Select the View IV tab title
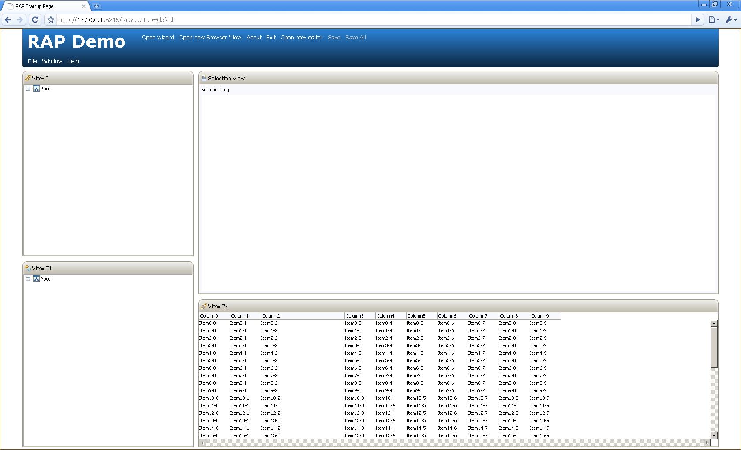Image resolution: width=741 pixels, height=450 pixels. click(217, 306)
